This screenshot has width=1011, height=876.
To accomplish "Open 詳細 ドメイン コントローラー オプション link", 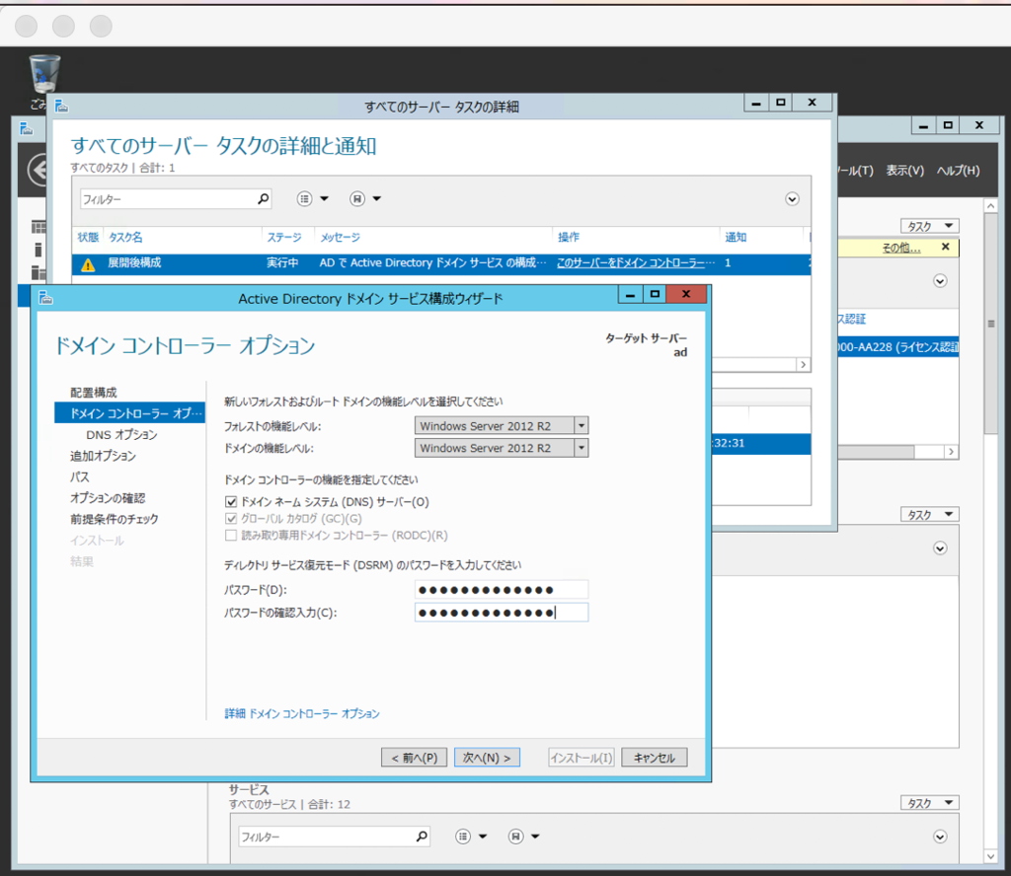I will tap(302, 713).
